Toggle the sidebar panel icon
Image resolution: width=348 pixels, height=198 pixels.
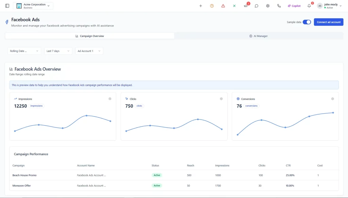(x=7, y=6)
